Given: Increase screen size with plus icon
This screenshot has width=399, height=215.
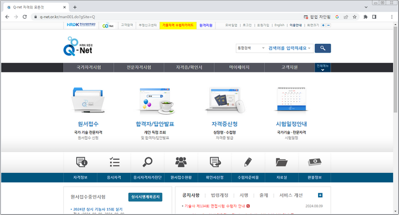Looking at the screenshot, I should click(323, 25).
